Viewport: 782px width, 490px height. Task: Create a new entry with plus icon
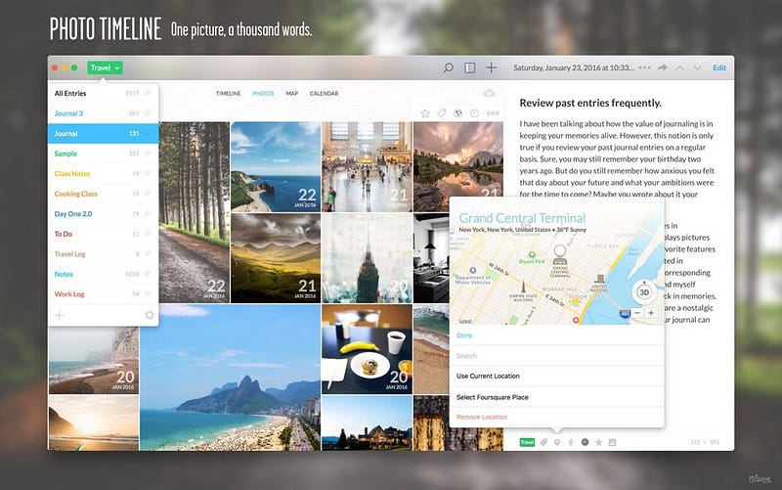point(492,67)
